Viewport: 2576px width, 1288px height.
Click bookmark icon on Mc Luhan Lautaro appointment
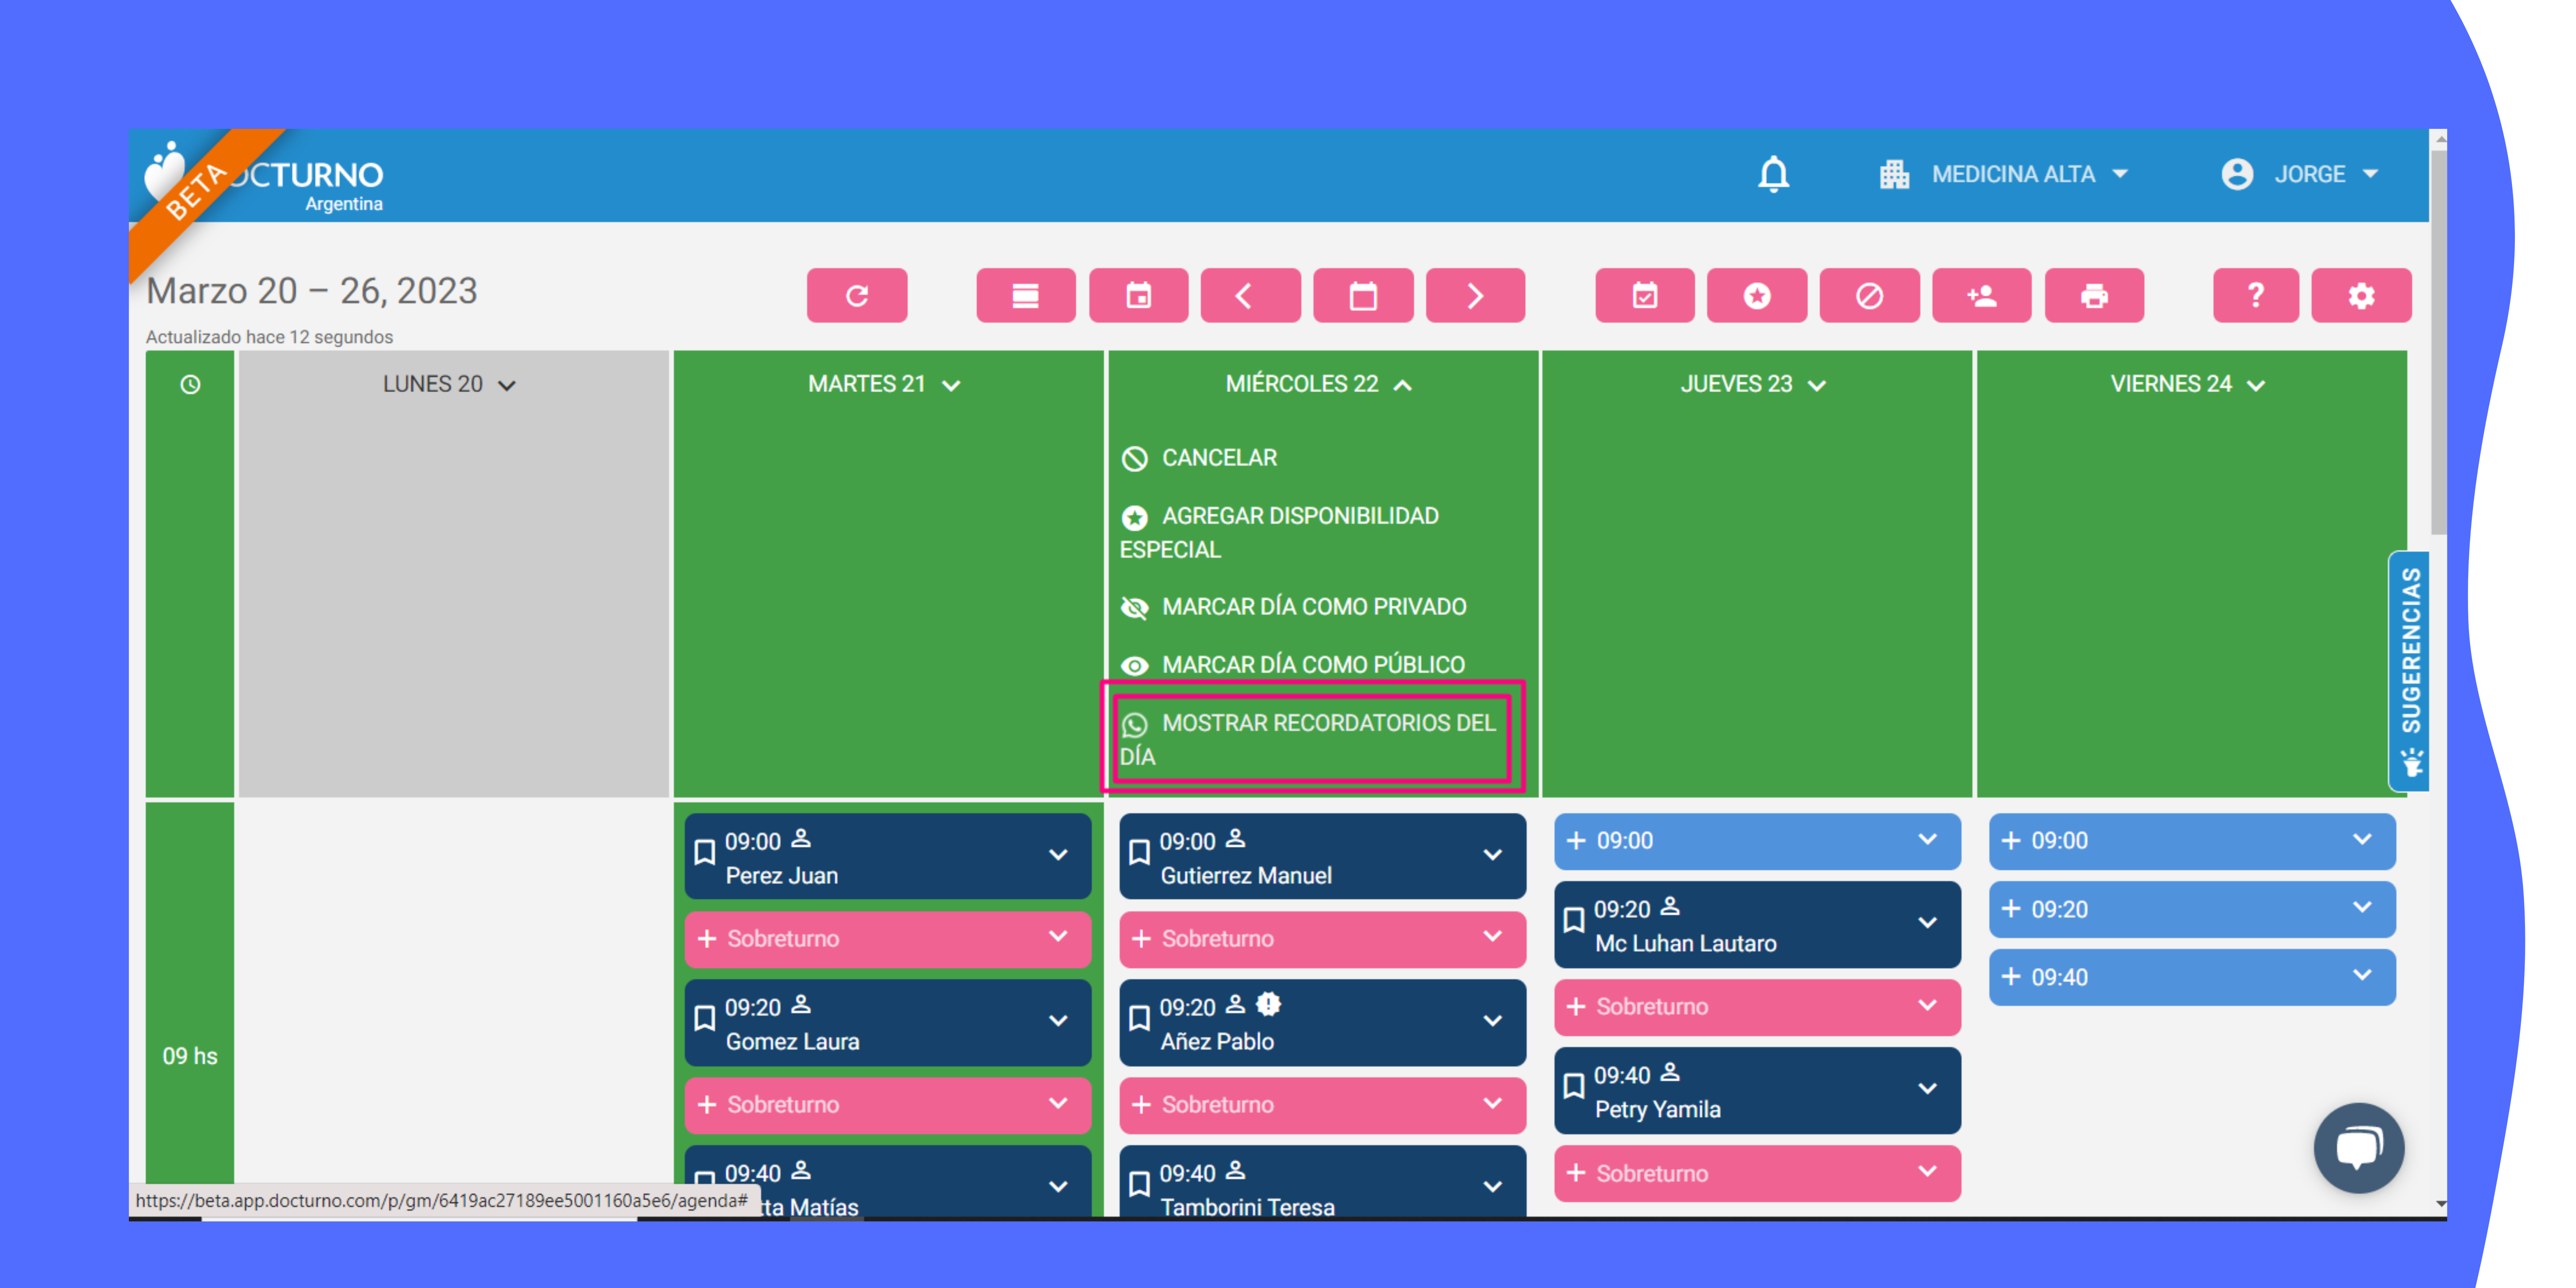click(1573, 920)
